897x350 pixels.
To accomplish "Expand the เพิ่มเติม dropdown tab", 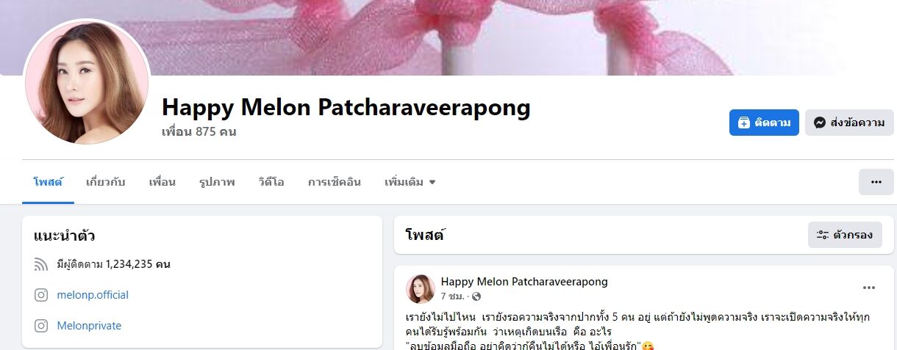I will click(410, 182).
